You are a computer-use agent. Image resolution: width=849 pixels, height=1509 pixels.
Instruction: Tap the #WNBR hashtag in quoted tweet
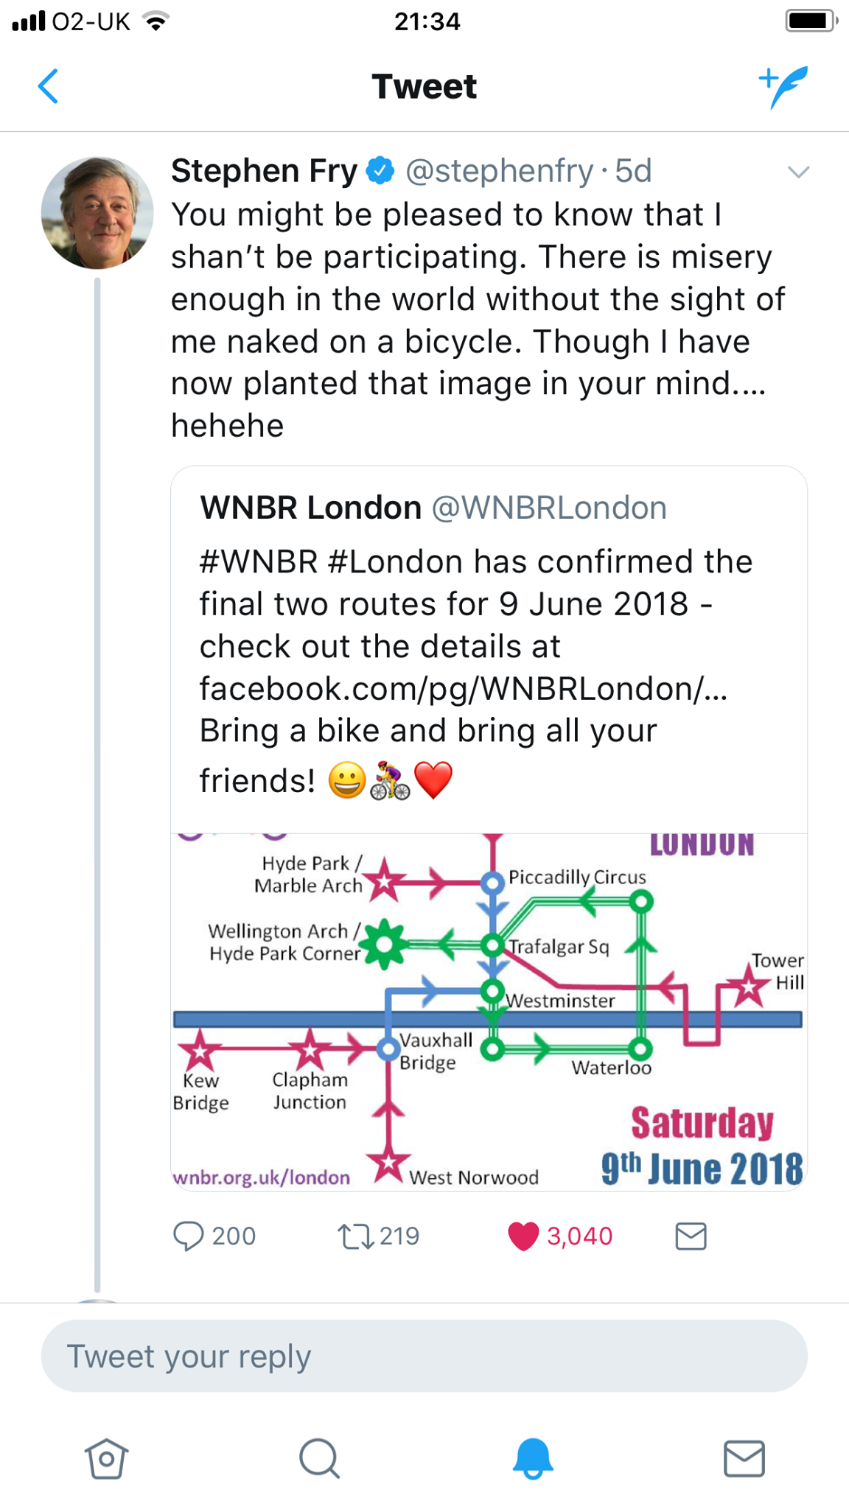(258, 562)
